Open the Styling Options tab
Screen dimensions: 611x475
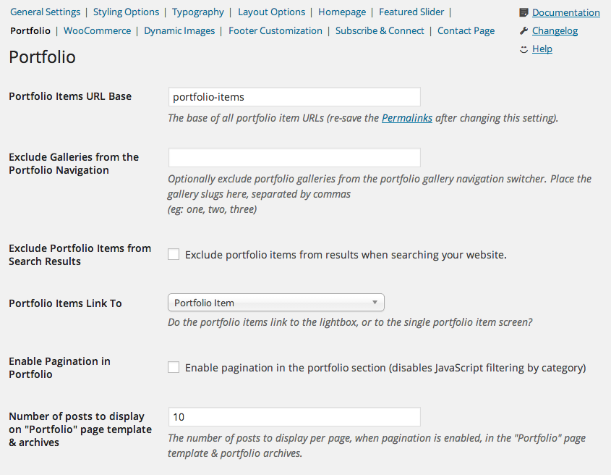tap(126, 12)
